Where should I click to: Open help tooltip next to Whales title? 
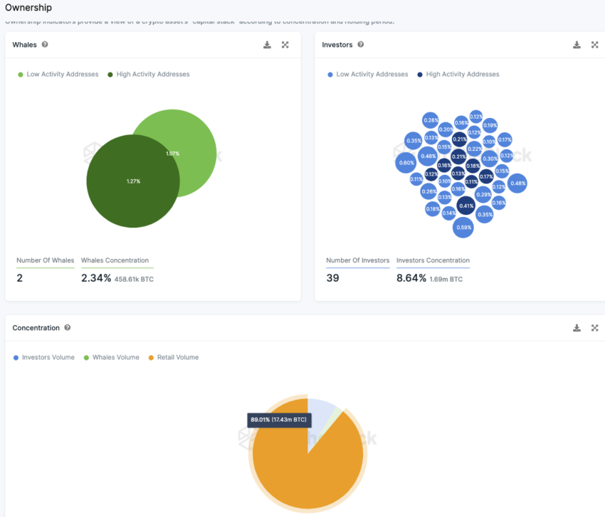click(45, 44)
